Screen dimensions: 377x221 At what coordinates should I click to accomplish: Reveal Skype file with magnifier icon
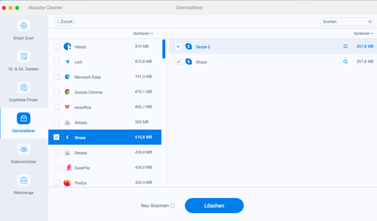tap(346, 61)
